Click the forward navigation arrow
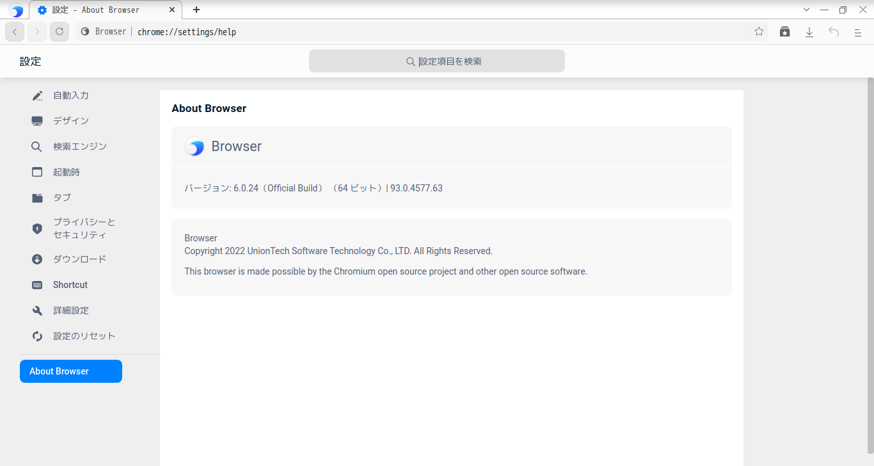 coord(37,31)
